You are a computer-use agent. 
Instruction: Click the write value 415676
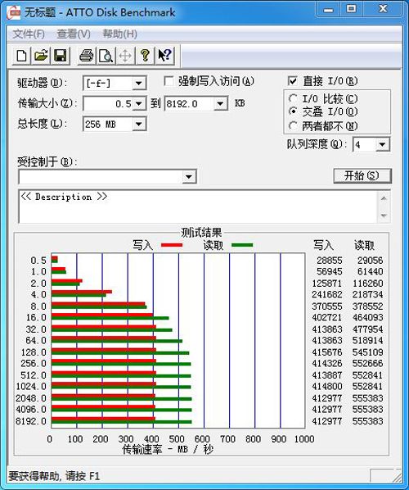[327, 352]
